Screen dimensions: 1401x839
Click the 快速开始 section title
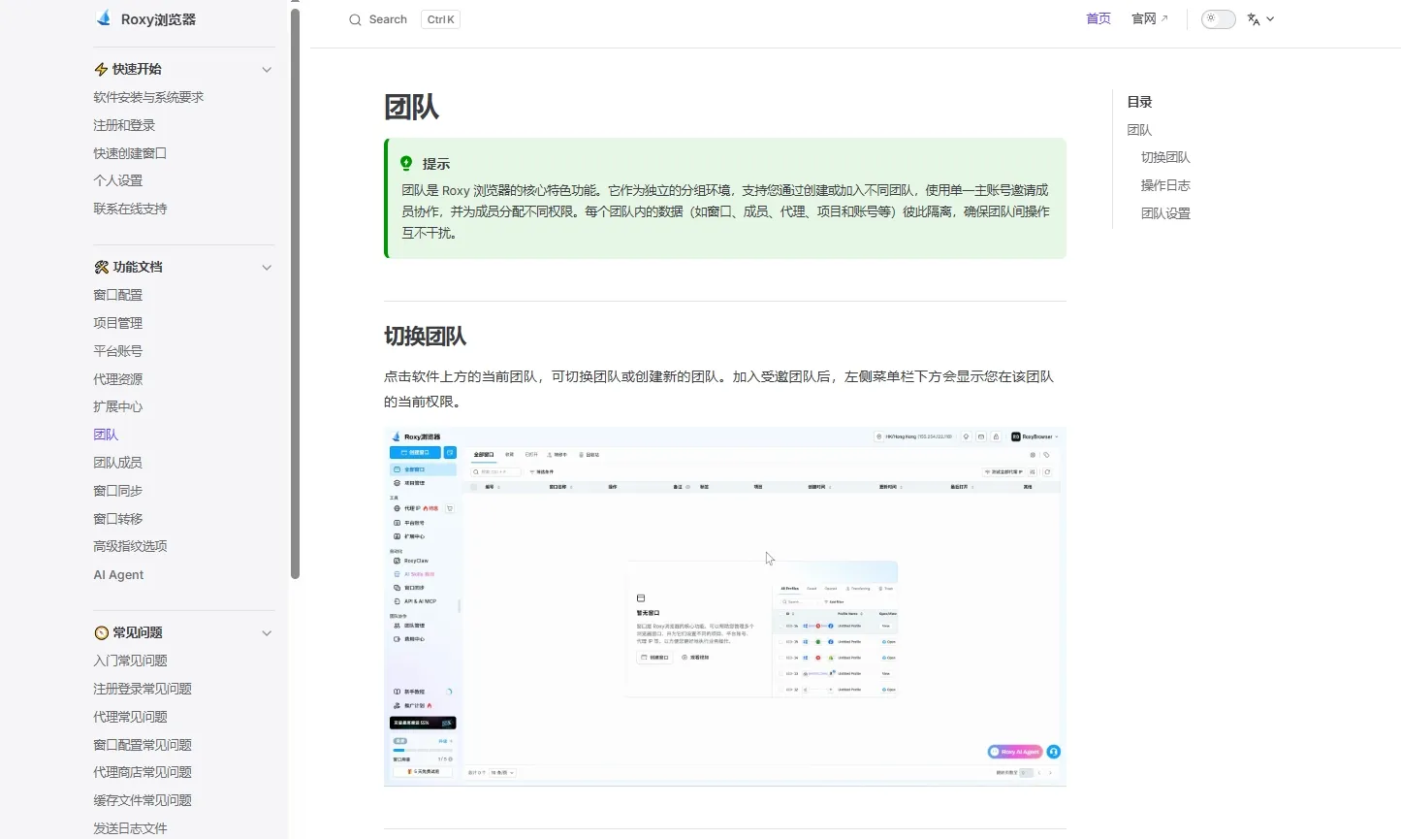point(137,69)
